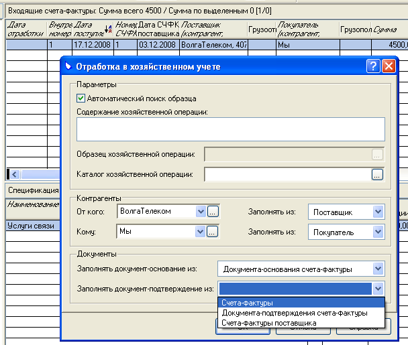Viewport: 408px width, 345px height.
Task: Select the 4500 sum cell
Action: 389,45
